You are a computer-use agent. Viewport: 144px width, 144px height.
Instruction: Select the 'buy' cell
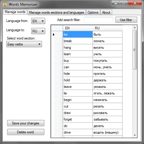(x=78, y=61)
